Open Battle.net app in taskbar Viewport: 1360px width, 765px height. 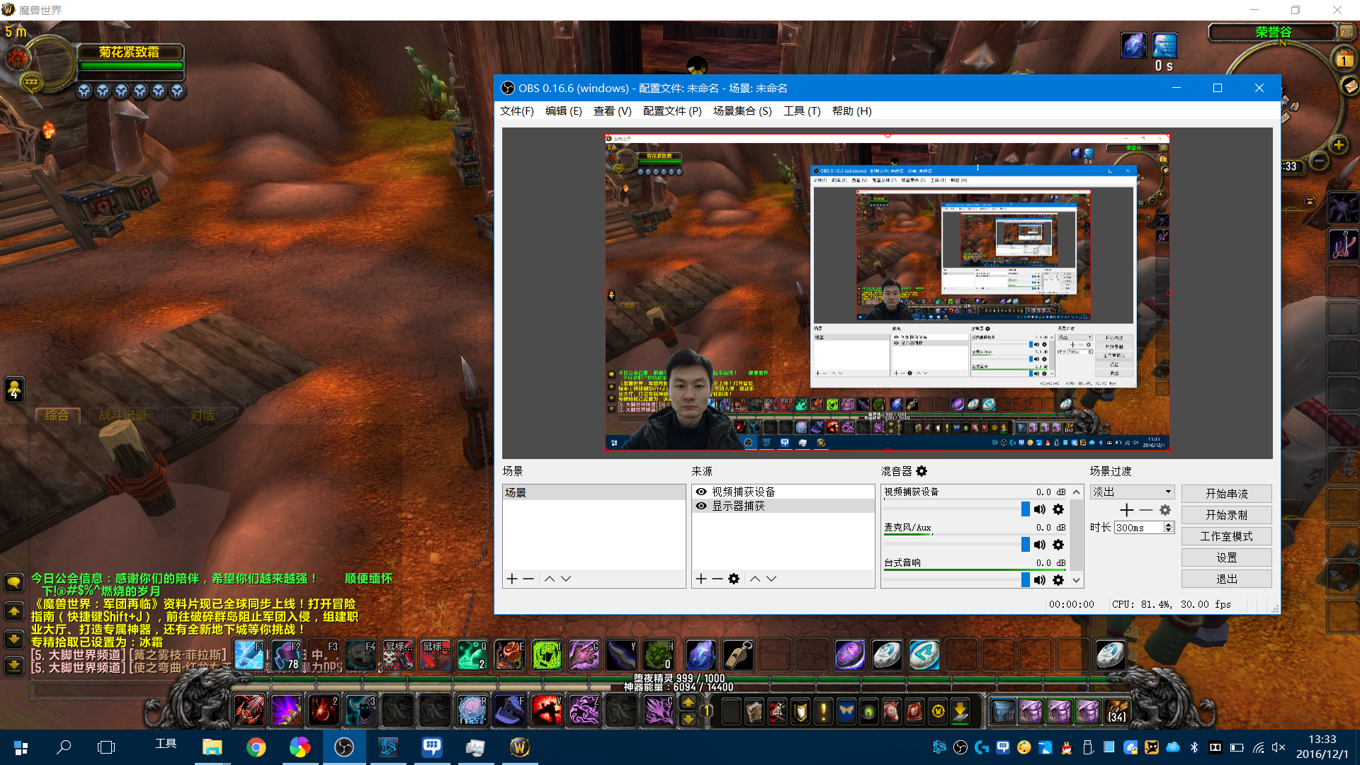click(388, 747)
